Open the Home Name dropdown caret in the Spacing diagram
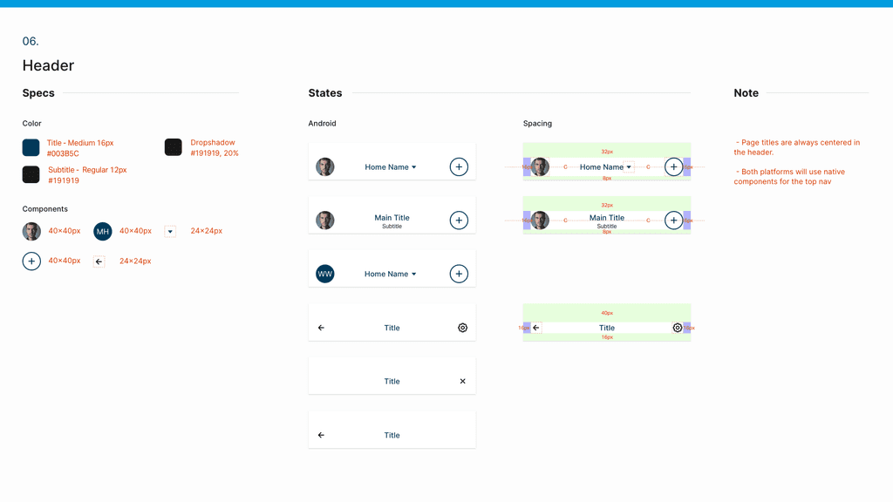The height and width of the screenshot is (502, 893). click(629, 167)
